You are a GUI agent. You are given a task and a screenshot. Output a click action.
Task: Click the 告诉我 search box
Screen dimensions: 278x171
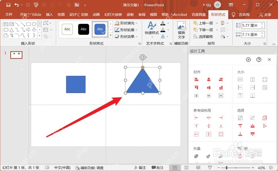coord(244,14)
